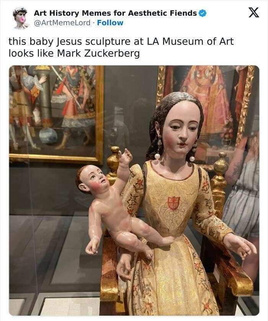
Task: Click the red shield emblem on the dress
Action: 173,203
